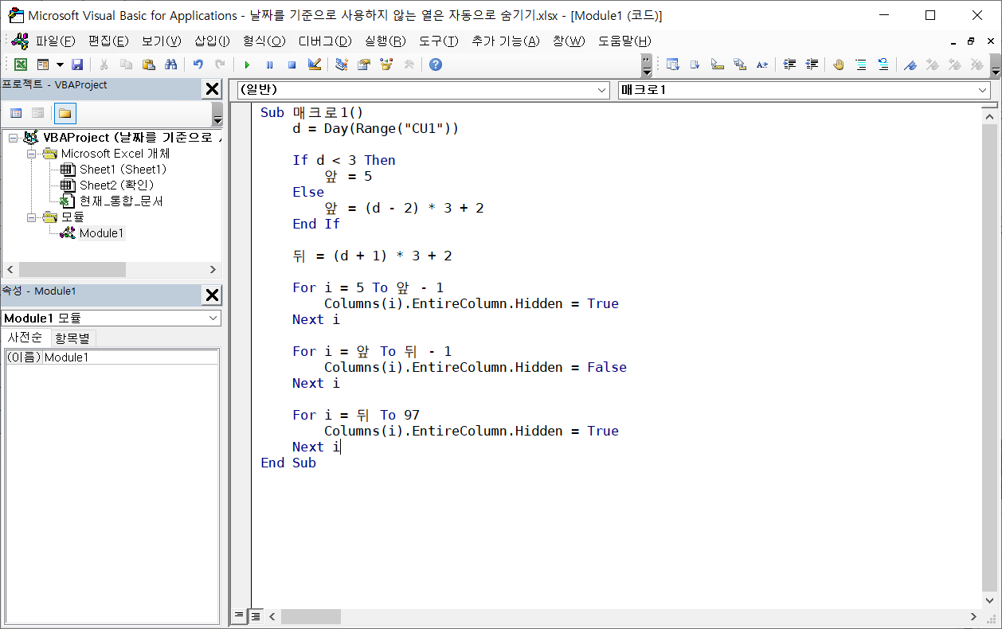The width and height of the screenshot is (1002, 629).
Task: Select Module1 in the project tree
Action: coord(102,233)
